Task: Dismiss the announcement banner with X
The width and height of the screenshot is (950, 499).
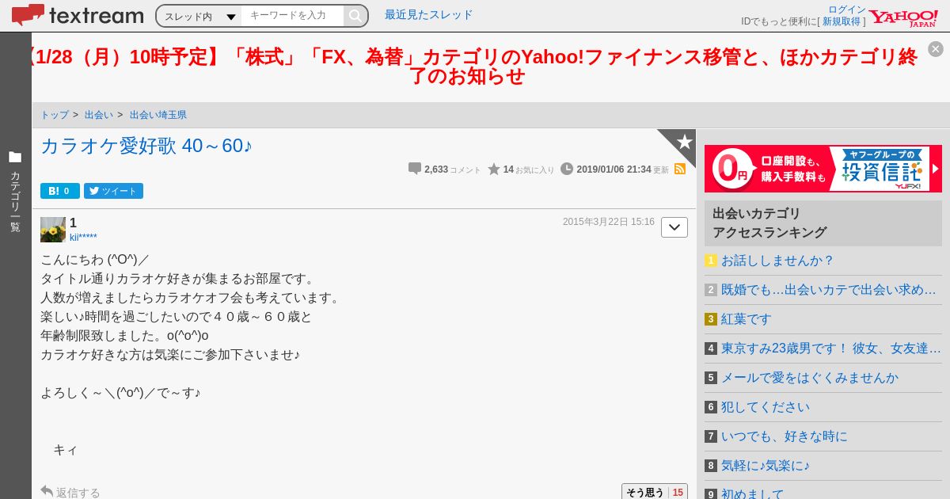Action: click(x=936, y=49)
